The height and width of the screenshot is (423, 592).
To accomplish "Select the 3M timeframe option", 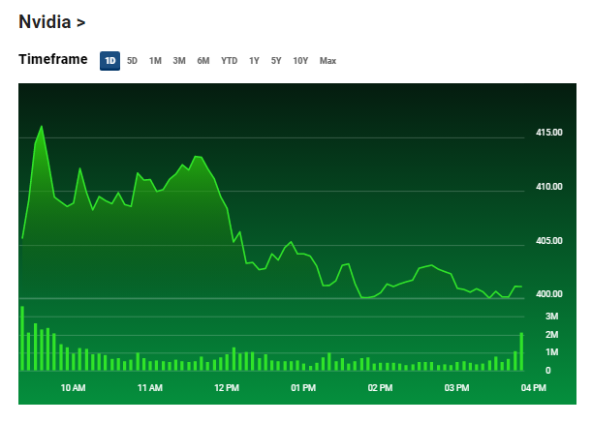I will point(179,61).
